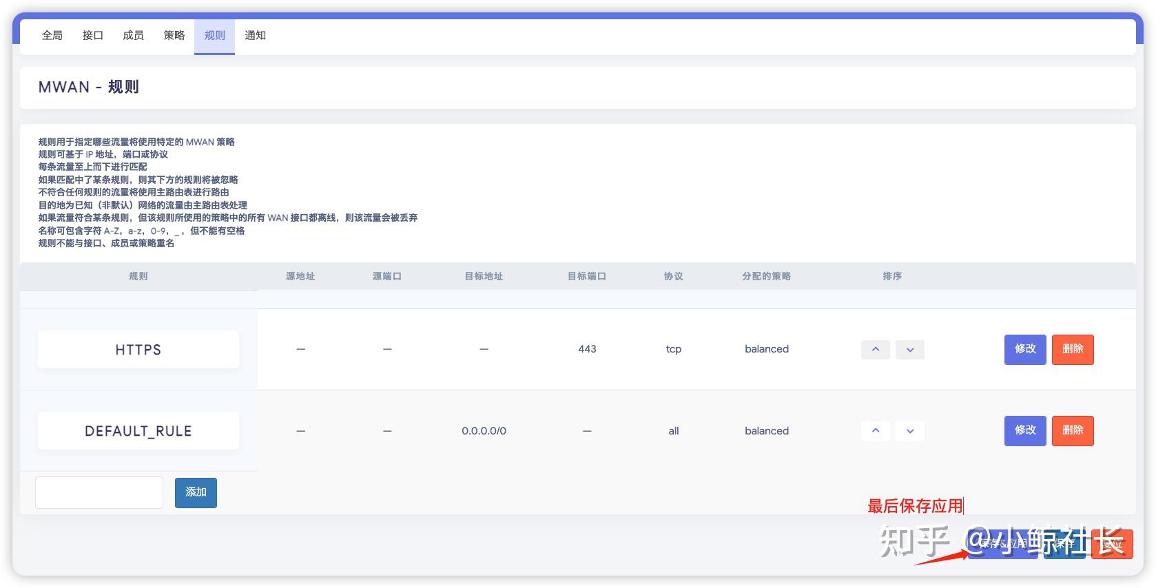1156x588 pixels.
Task: Click the 规则 column header
Action: pos(138,276)
